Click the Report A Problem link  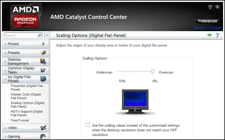208,27
